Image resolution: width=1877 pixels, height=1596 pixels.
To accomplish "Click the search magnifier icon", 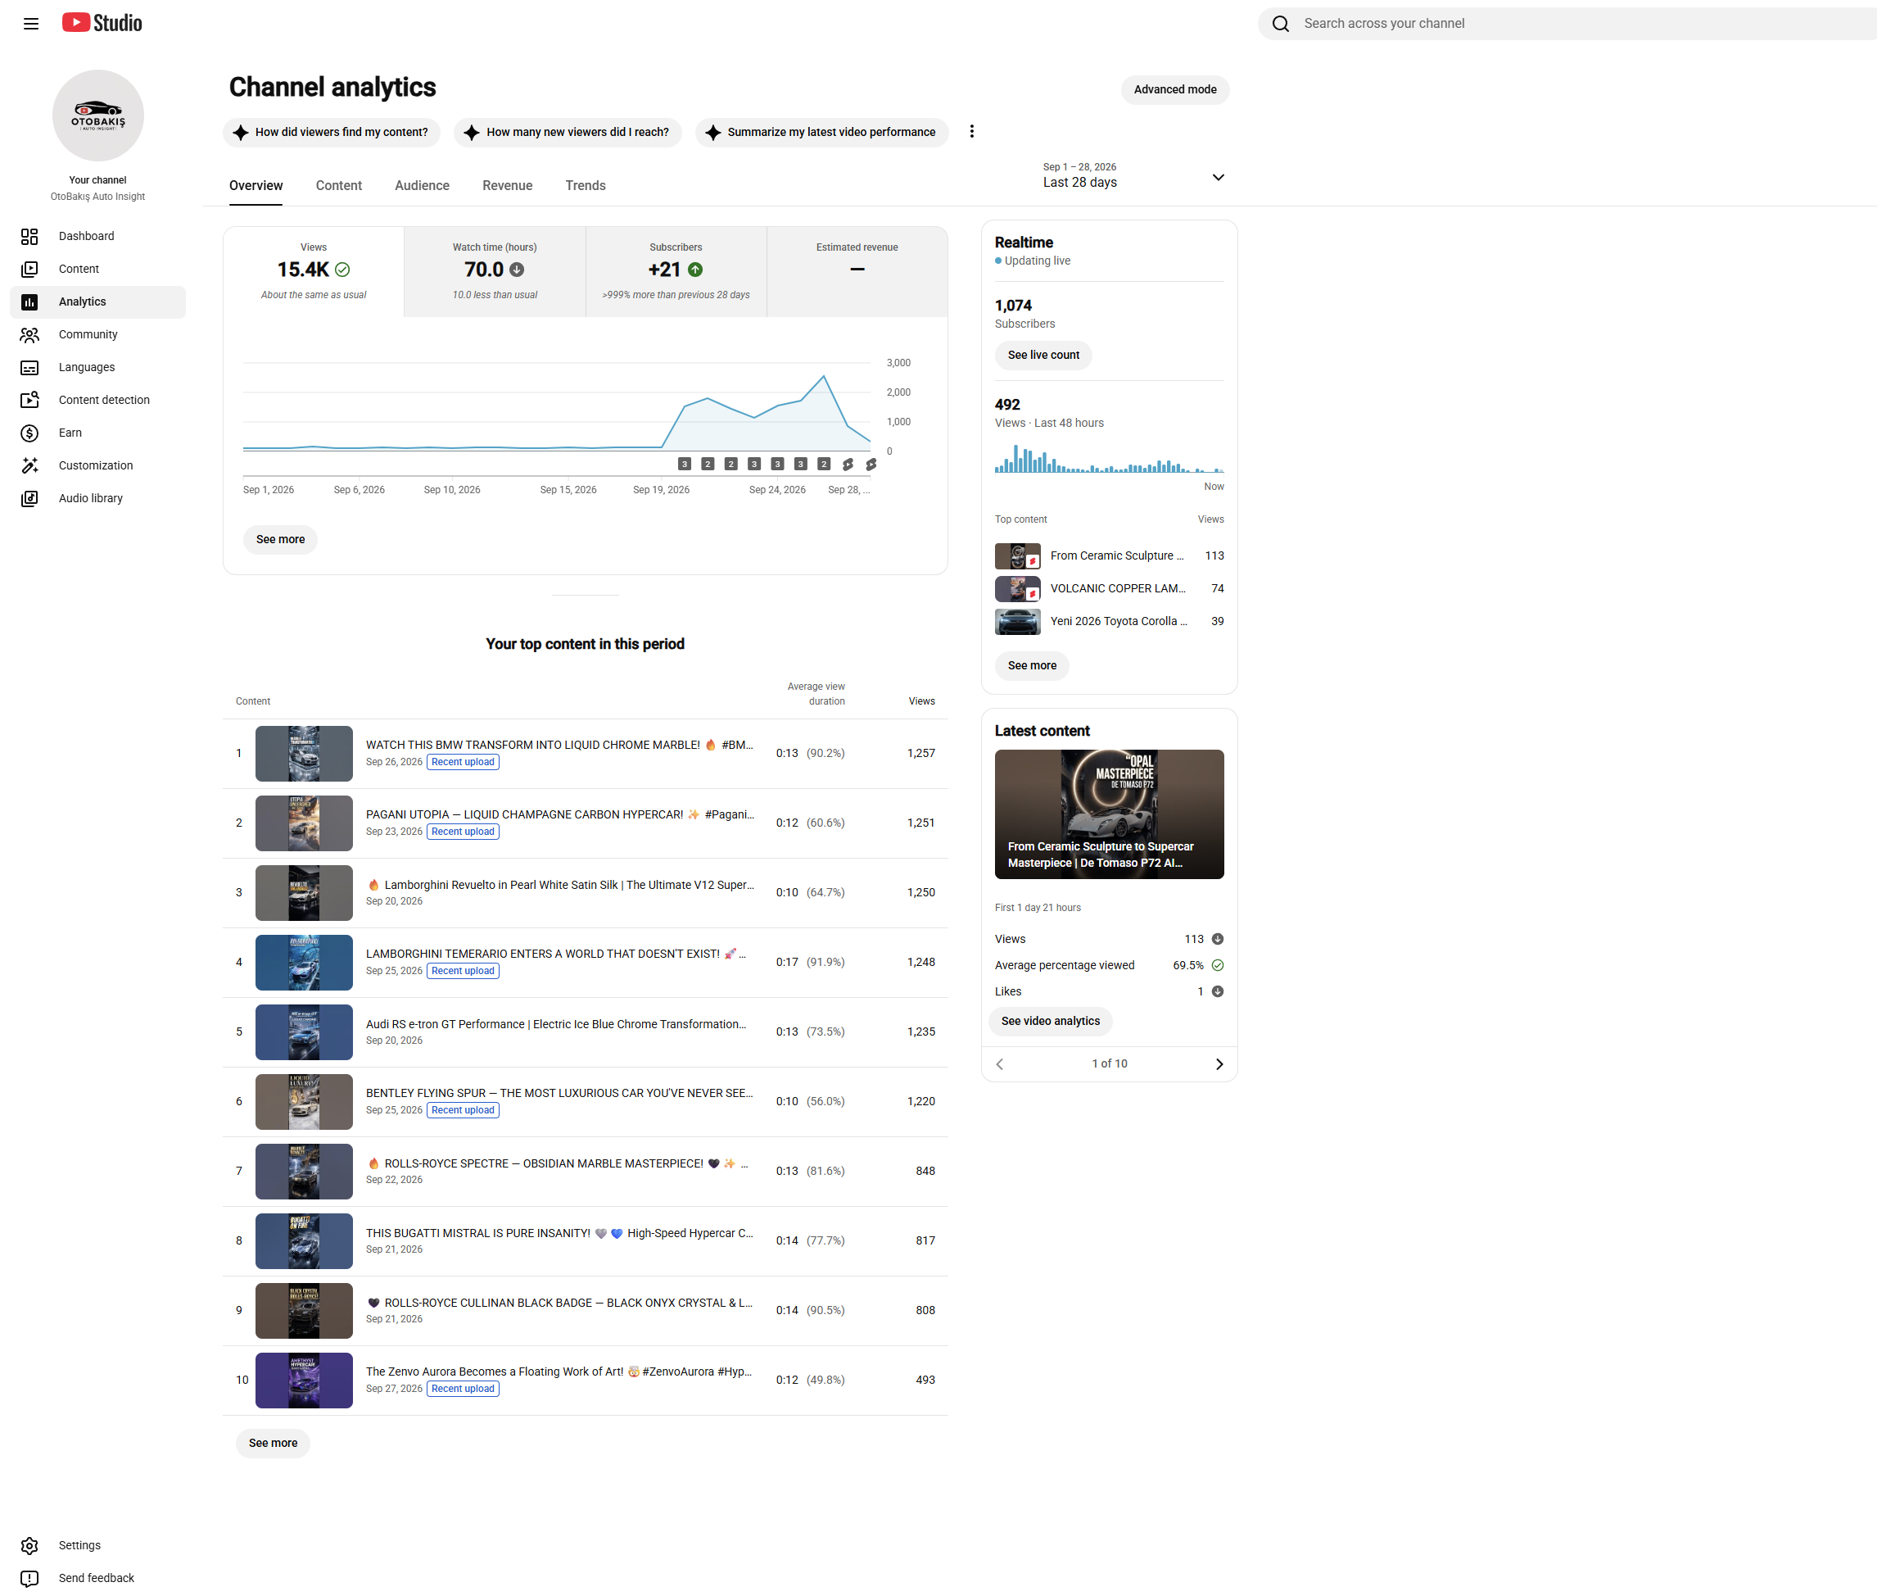I will [1280, 24].
